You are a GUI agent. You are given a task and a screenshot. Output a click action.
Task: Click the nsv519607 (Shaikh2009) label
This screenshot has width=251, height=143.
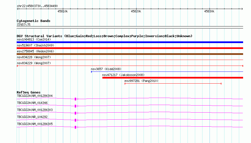click(36, 45)
